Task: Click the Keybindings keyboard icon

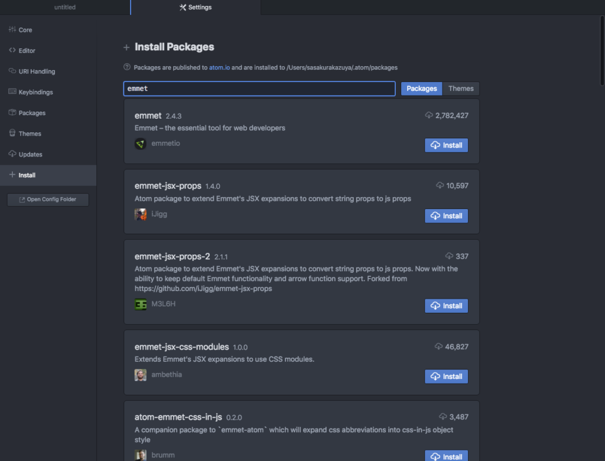Action: pos(12,91)
